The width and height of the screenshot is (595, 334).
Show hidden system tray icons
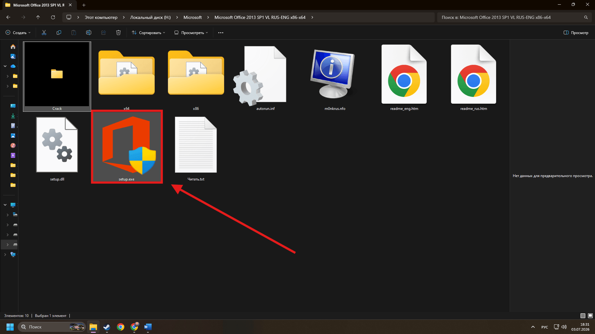click(533, 327)
